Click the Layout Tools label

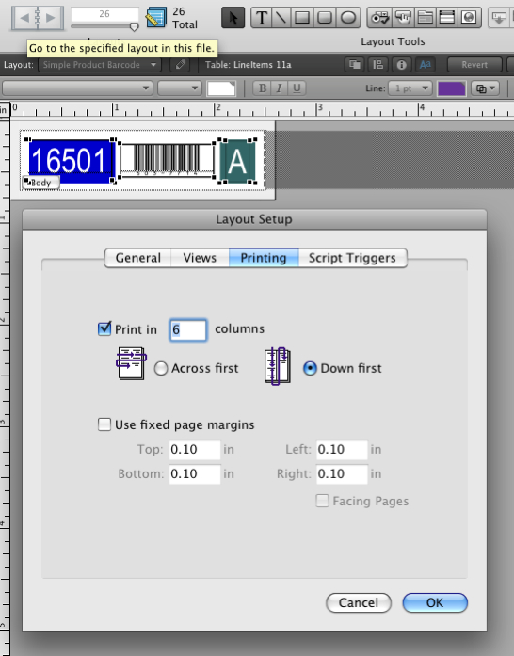(x=393, y=41)
